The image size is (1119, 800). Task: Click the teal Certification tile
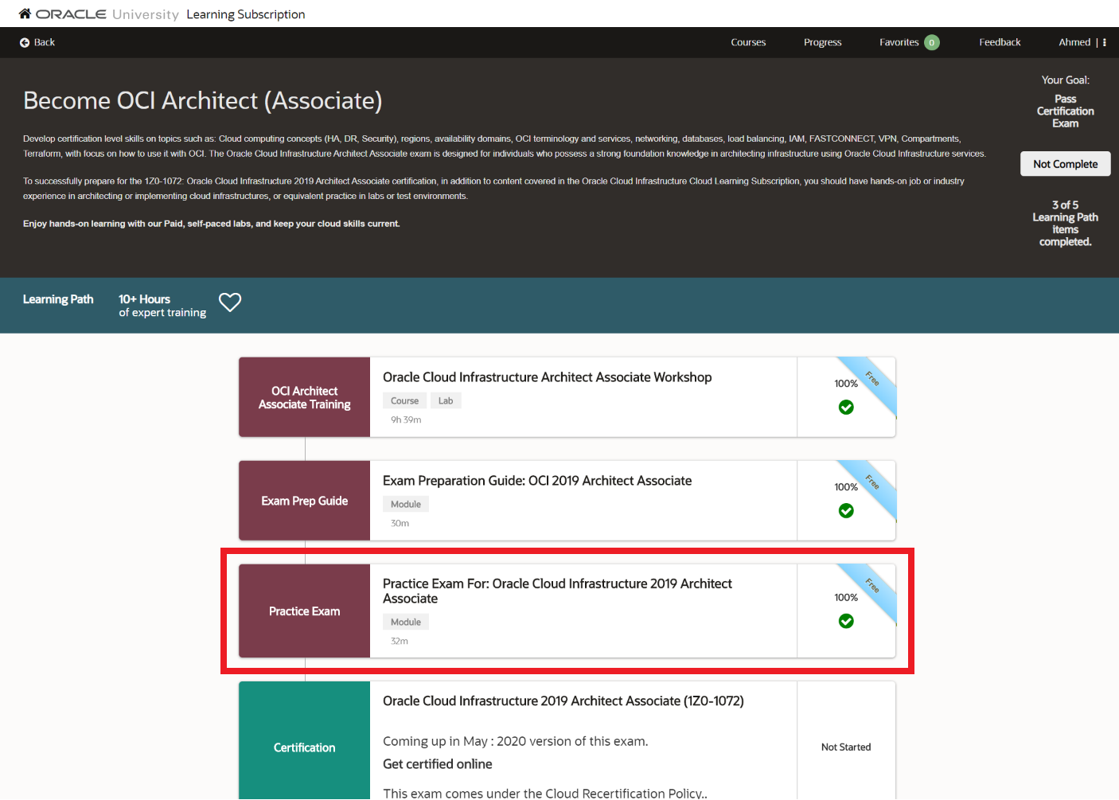(x=304, y=747)
